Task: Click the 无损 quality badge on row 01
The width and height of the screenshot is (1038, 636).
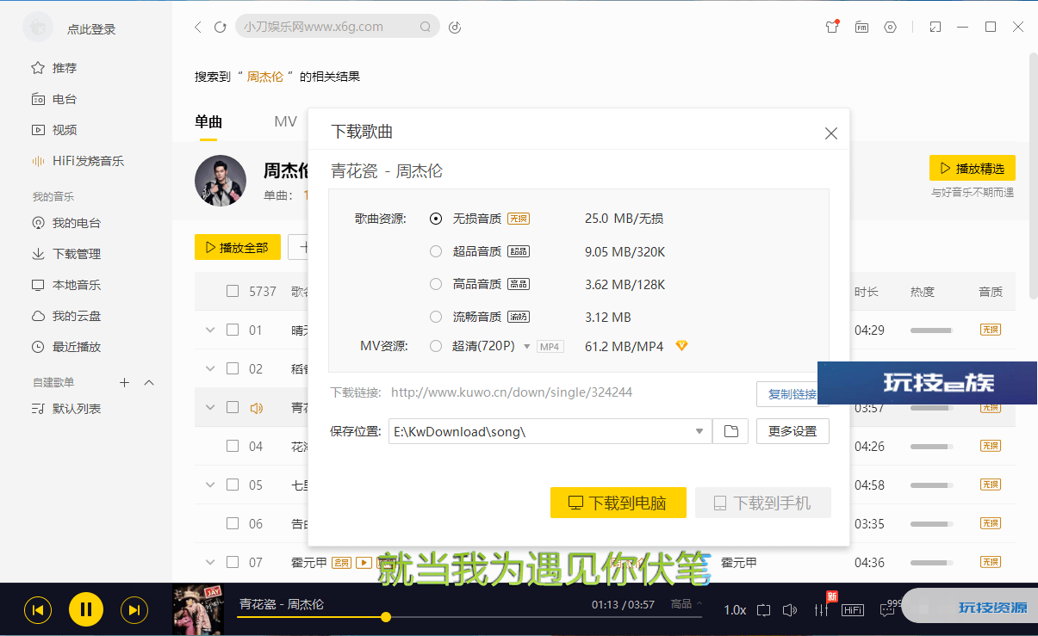Action: click(x=990, y=330)
